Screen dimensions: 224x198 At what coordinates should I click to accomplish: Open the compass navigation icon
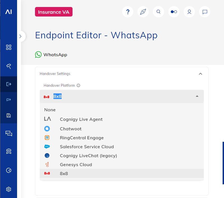143,12
